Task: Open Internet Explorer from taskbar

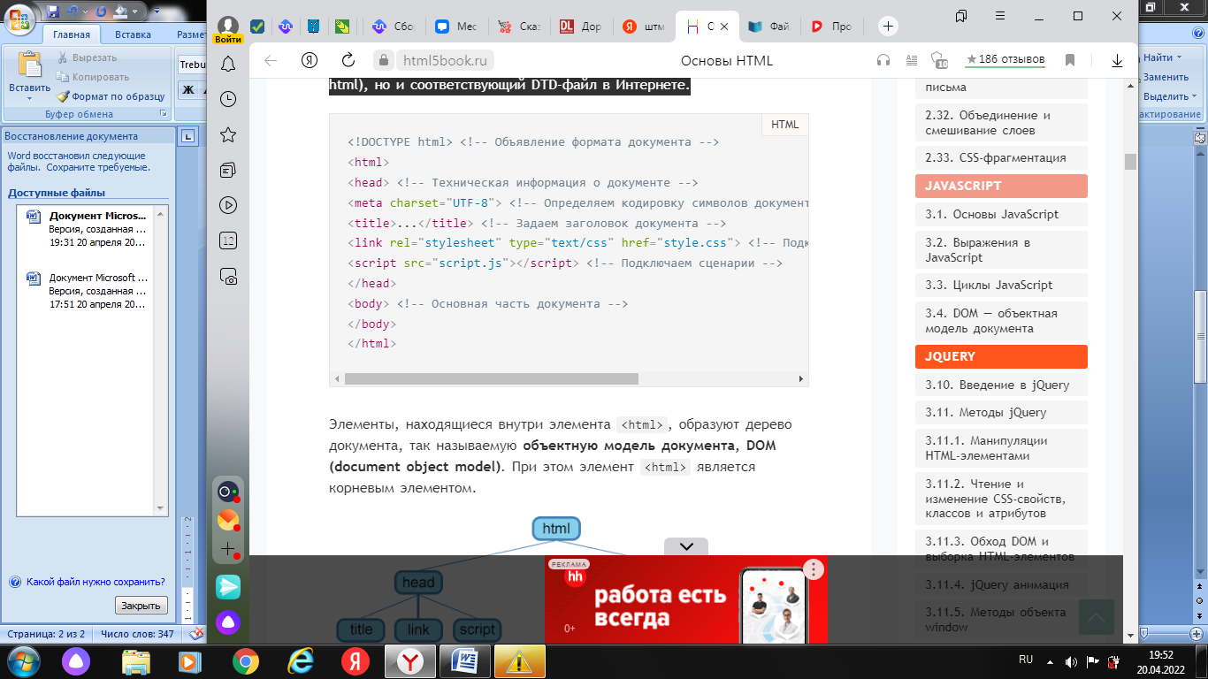Action: [x=301, y=661]
